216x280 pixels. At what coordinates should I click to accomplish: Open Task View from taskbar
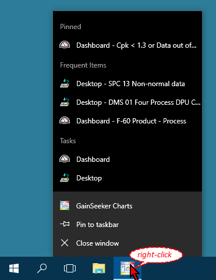point(70,268)
